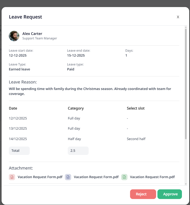The image size is (190, 205).
Task: Select the Second half slot for 14/12/2025
Action: [x=136, y=139]
